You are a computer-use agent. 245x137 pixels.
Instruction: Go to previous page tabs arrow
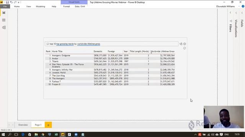(9, 125)
